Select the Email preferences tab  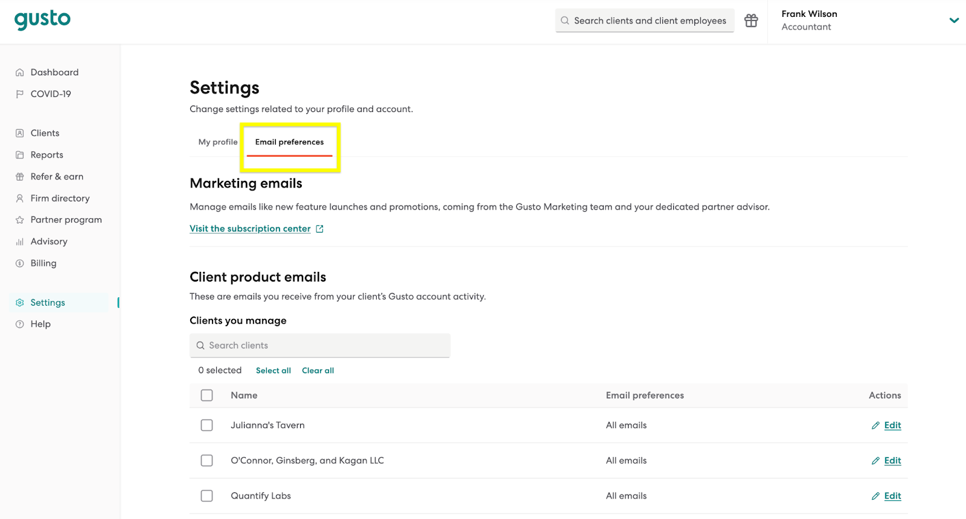[x=289, y=142]
